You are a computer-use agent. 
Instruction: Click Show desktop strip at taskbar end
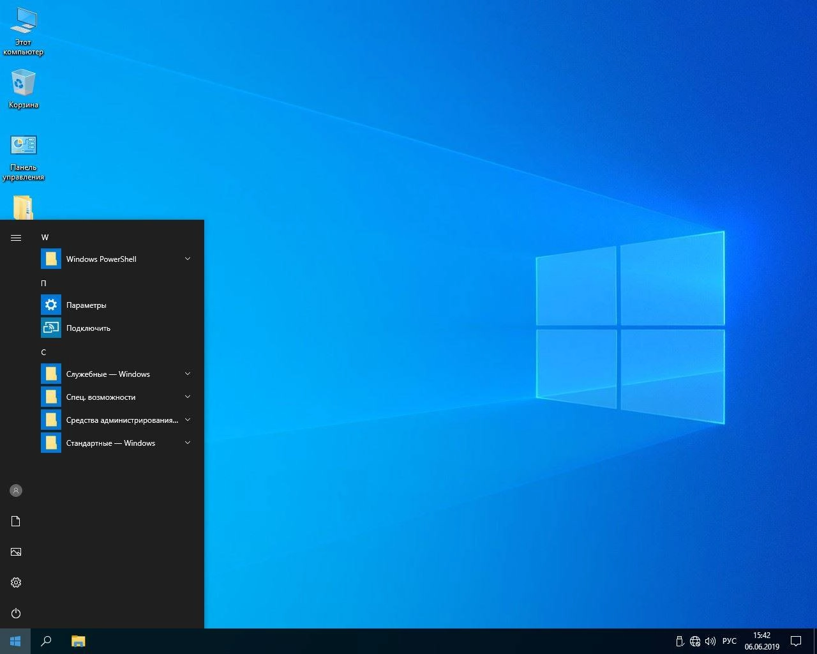(815, 641)
